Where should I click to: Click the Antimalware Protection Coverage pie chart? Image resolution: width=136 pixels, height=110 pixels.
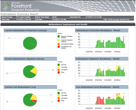click(30, 43)
